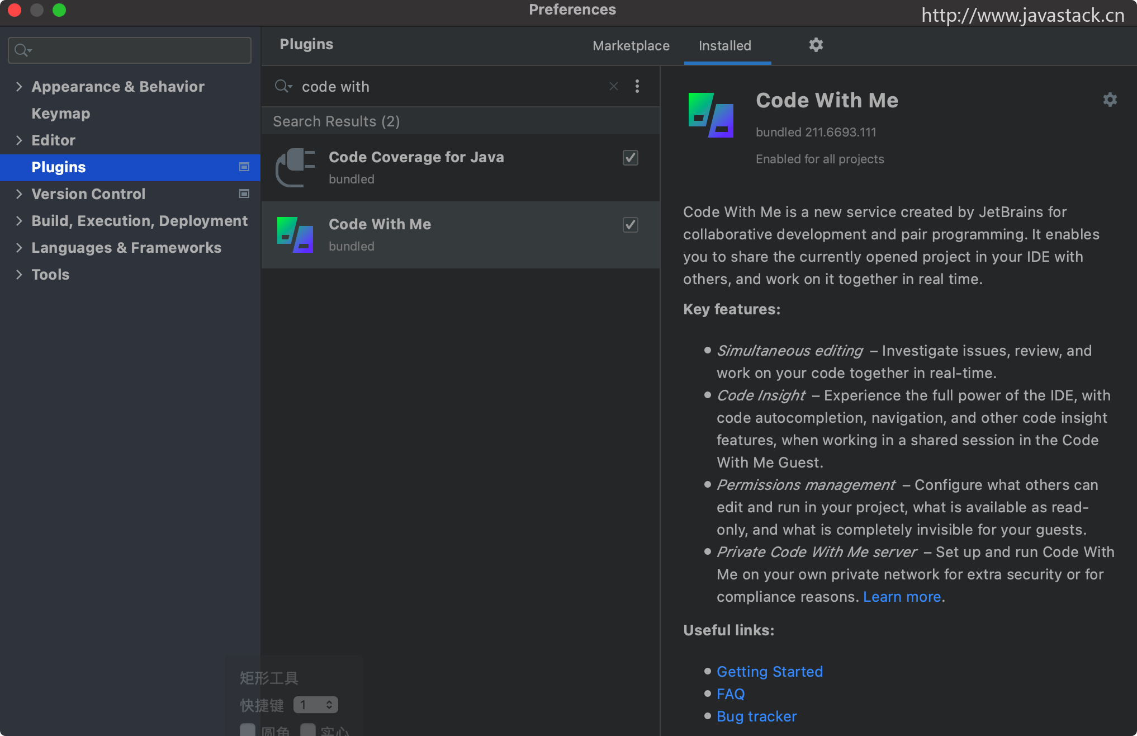Expand Appearance & Behavior section
Image resolution: width=1137 pixels, height=736 pixels.
pos(19,87)
